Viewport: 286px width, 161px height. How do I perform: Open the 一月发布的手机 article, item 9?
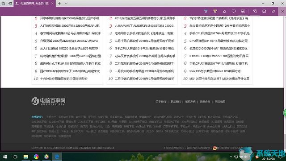144,71
